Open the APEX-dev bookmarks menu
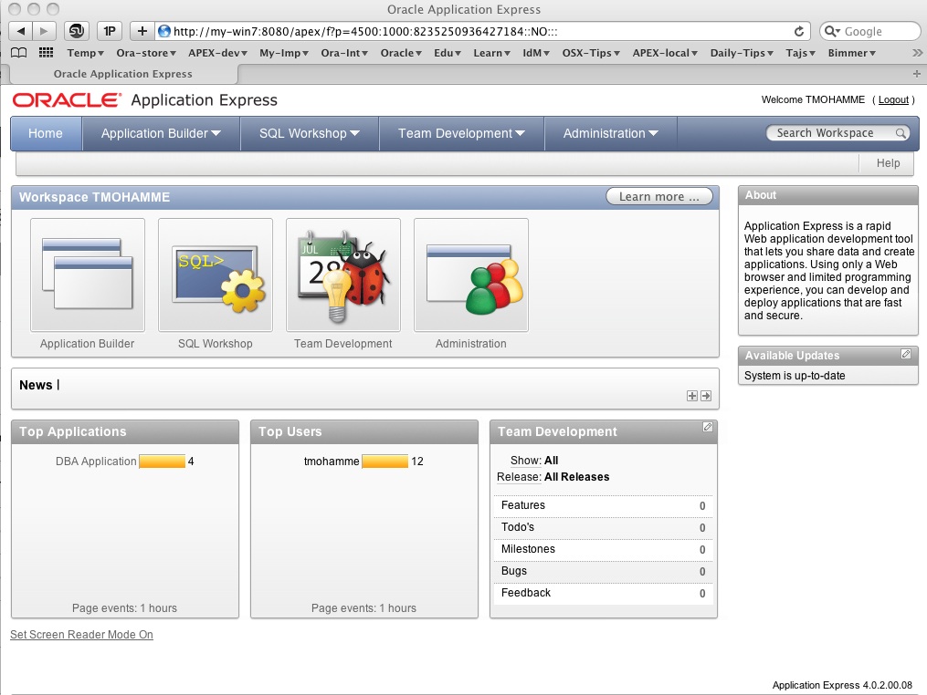The width and height of the screenshot is (927, 695). pos(217,53)
